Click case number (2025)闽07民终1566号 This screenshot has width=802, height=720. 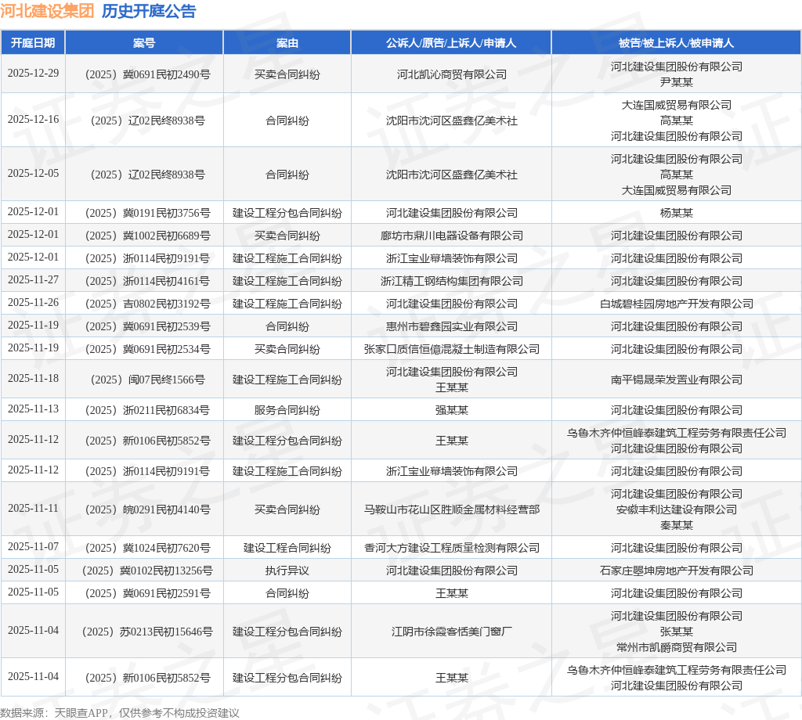[x=147, y=380]
